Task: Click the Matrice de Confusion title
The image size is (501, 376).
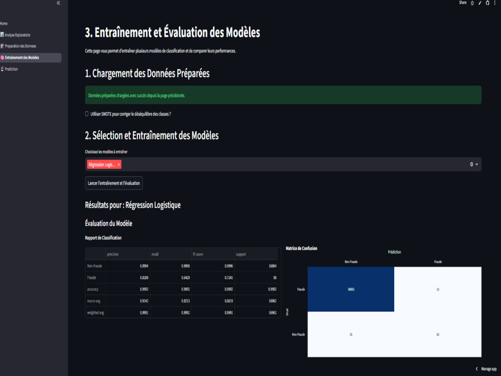Action: pyautogui.click(x=301, y=249)
